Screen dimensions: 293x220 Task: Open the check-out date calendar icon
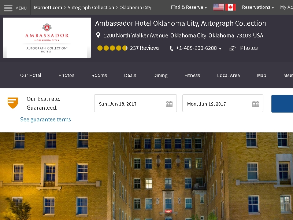tap(255, 104)
